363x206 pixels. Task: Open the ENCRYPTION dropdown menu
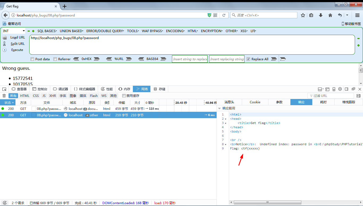click(x=212, y=31)
